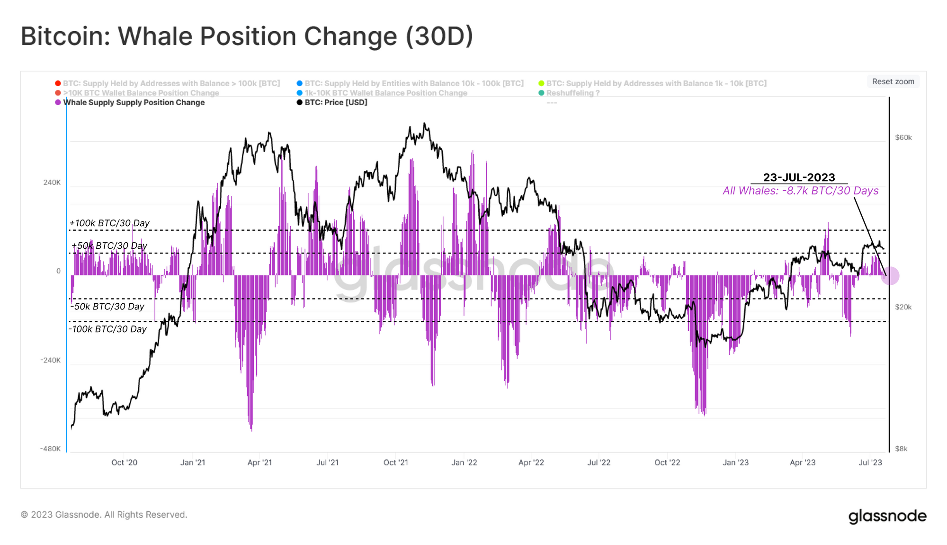The width and height of the screenshot is (947, 545).
Task: Click the 23-JUL-2023 annotation label
Action: 799,177
